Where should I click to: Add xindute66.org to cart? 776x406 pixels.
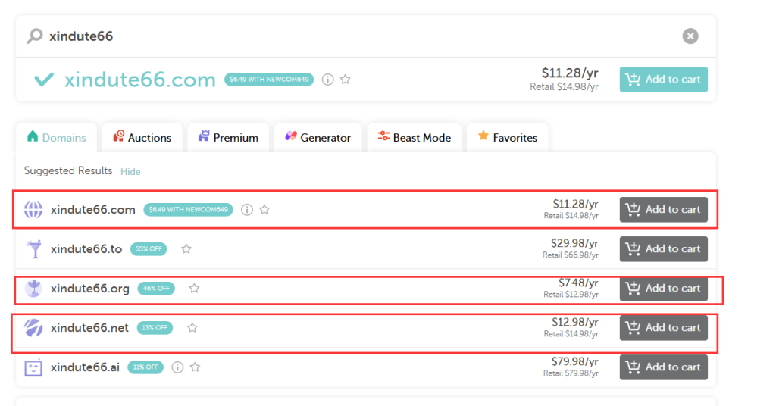tap(663, 289)
